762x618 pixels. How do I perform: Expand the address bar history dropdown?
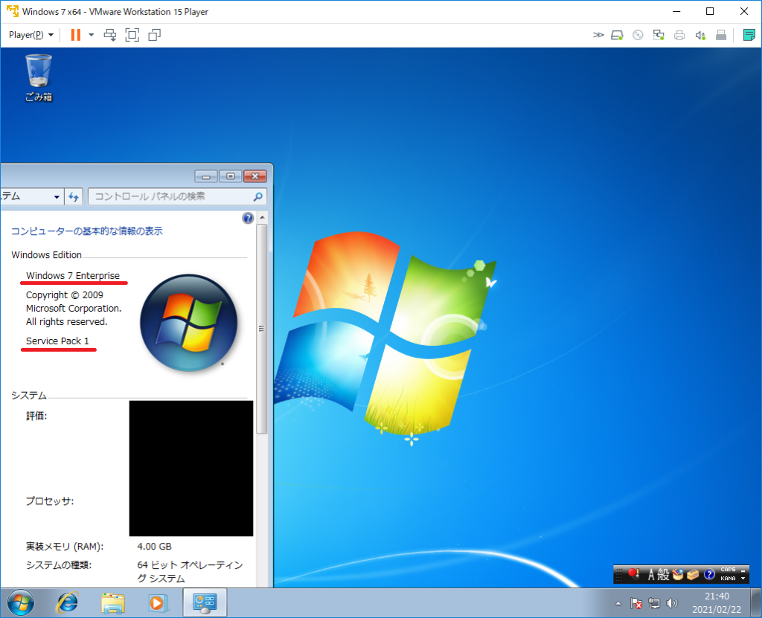tap(57, 197)
